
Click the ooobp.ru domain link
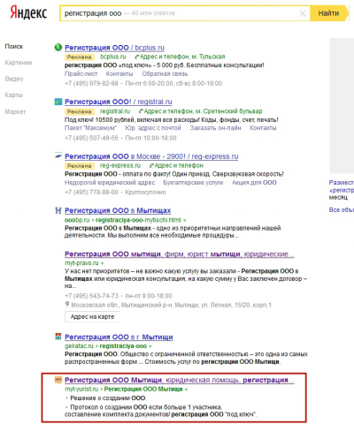77,220
